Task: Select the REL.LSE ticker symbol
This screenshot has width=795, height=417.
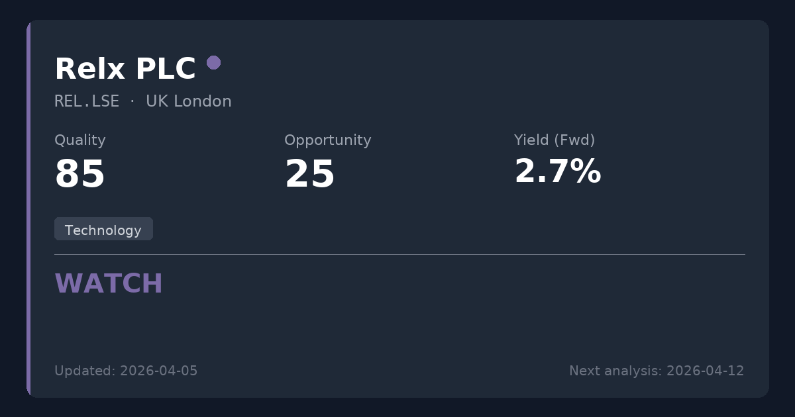Action: (87, 101)
